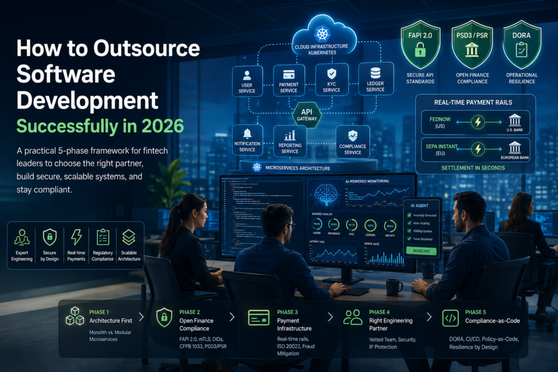Click the 'Monolith vs. Modular Microservices' text
The height and width of the screenshot is (372, 558).
(x=110, y=336)
